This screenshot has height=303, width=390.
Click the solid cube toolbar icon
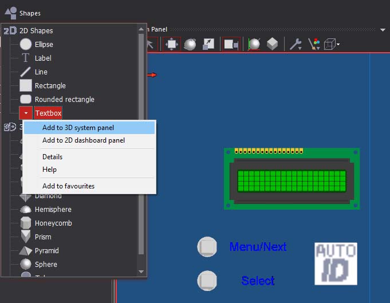pos(272,44)
